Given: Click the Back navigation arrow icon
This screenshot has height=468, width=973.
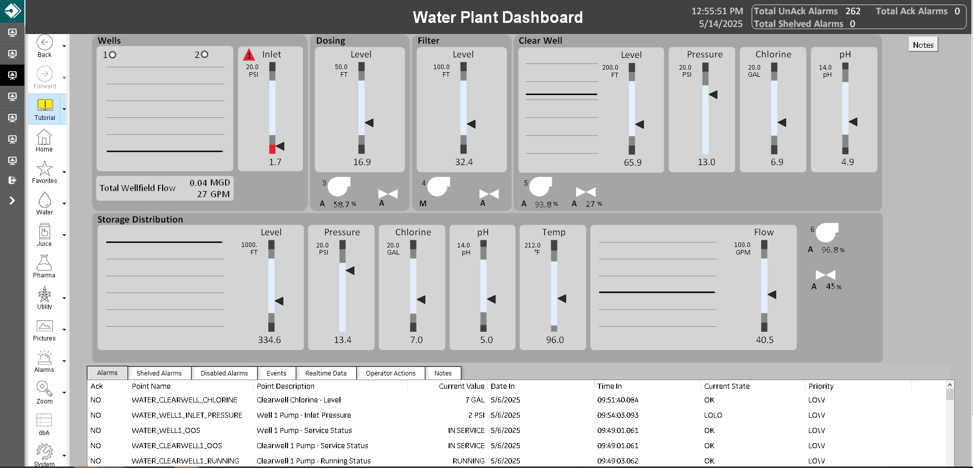Looking at the screenshot, I should 45,43.
